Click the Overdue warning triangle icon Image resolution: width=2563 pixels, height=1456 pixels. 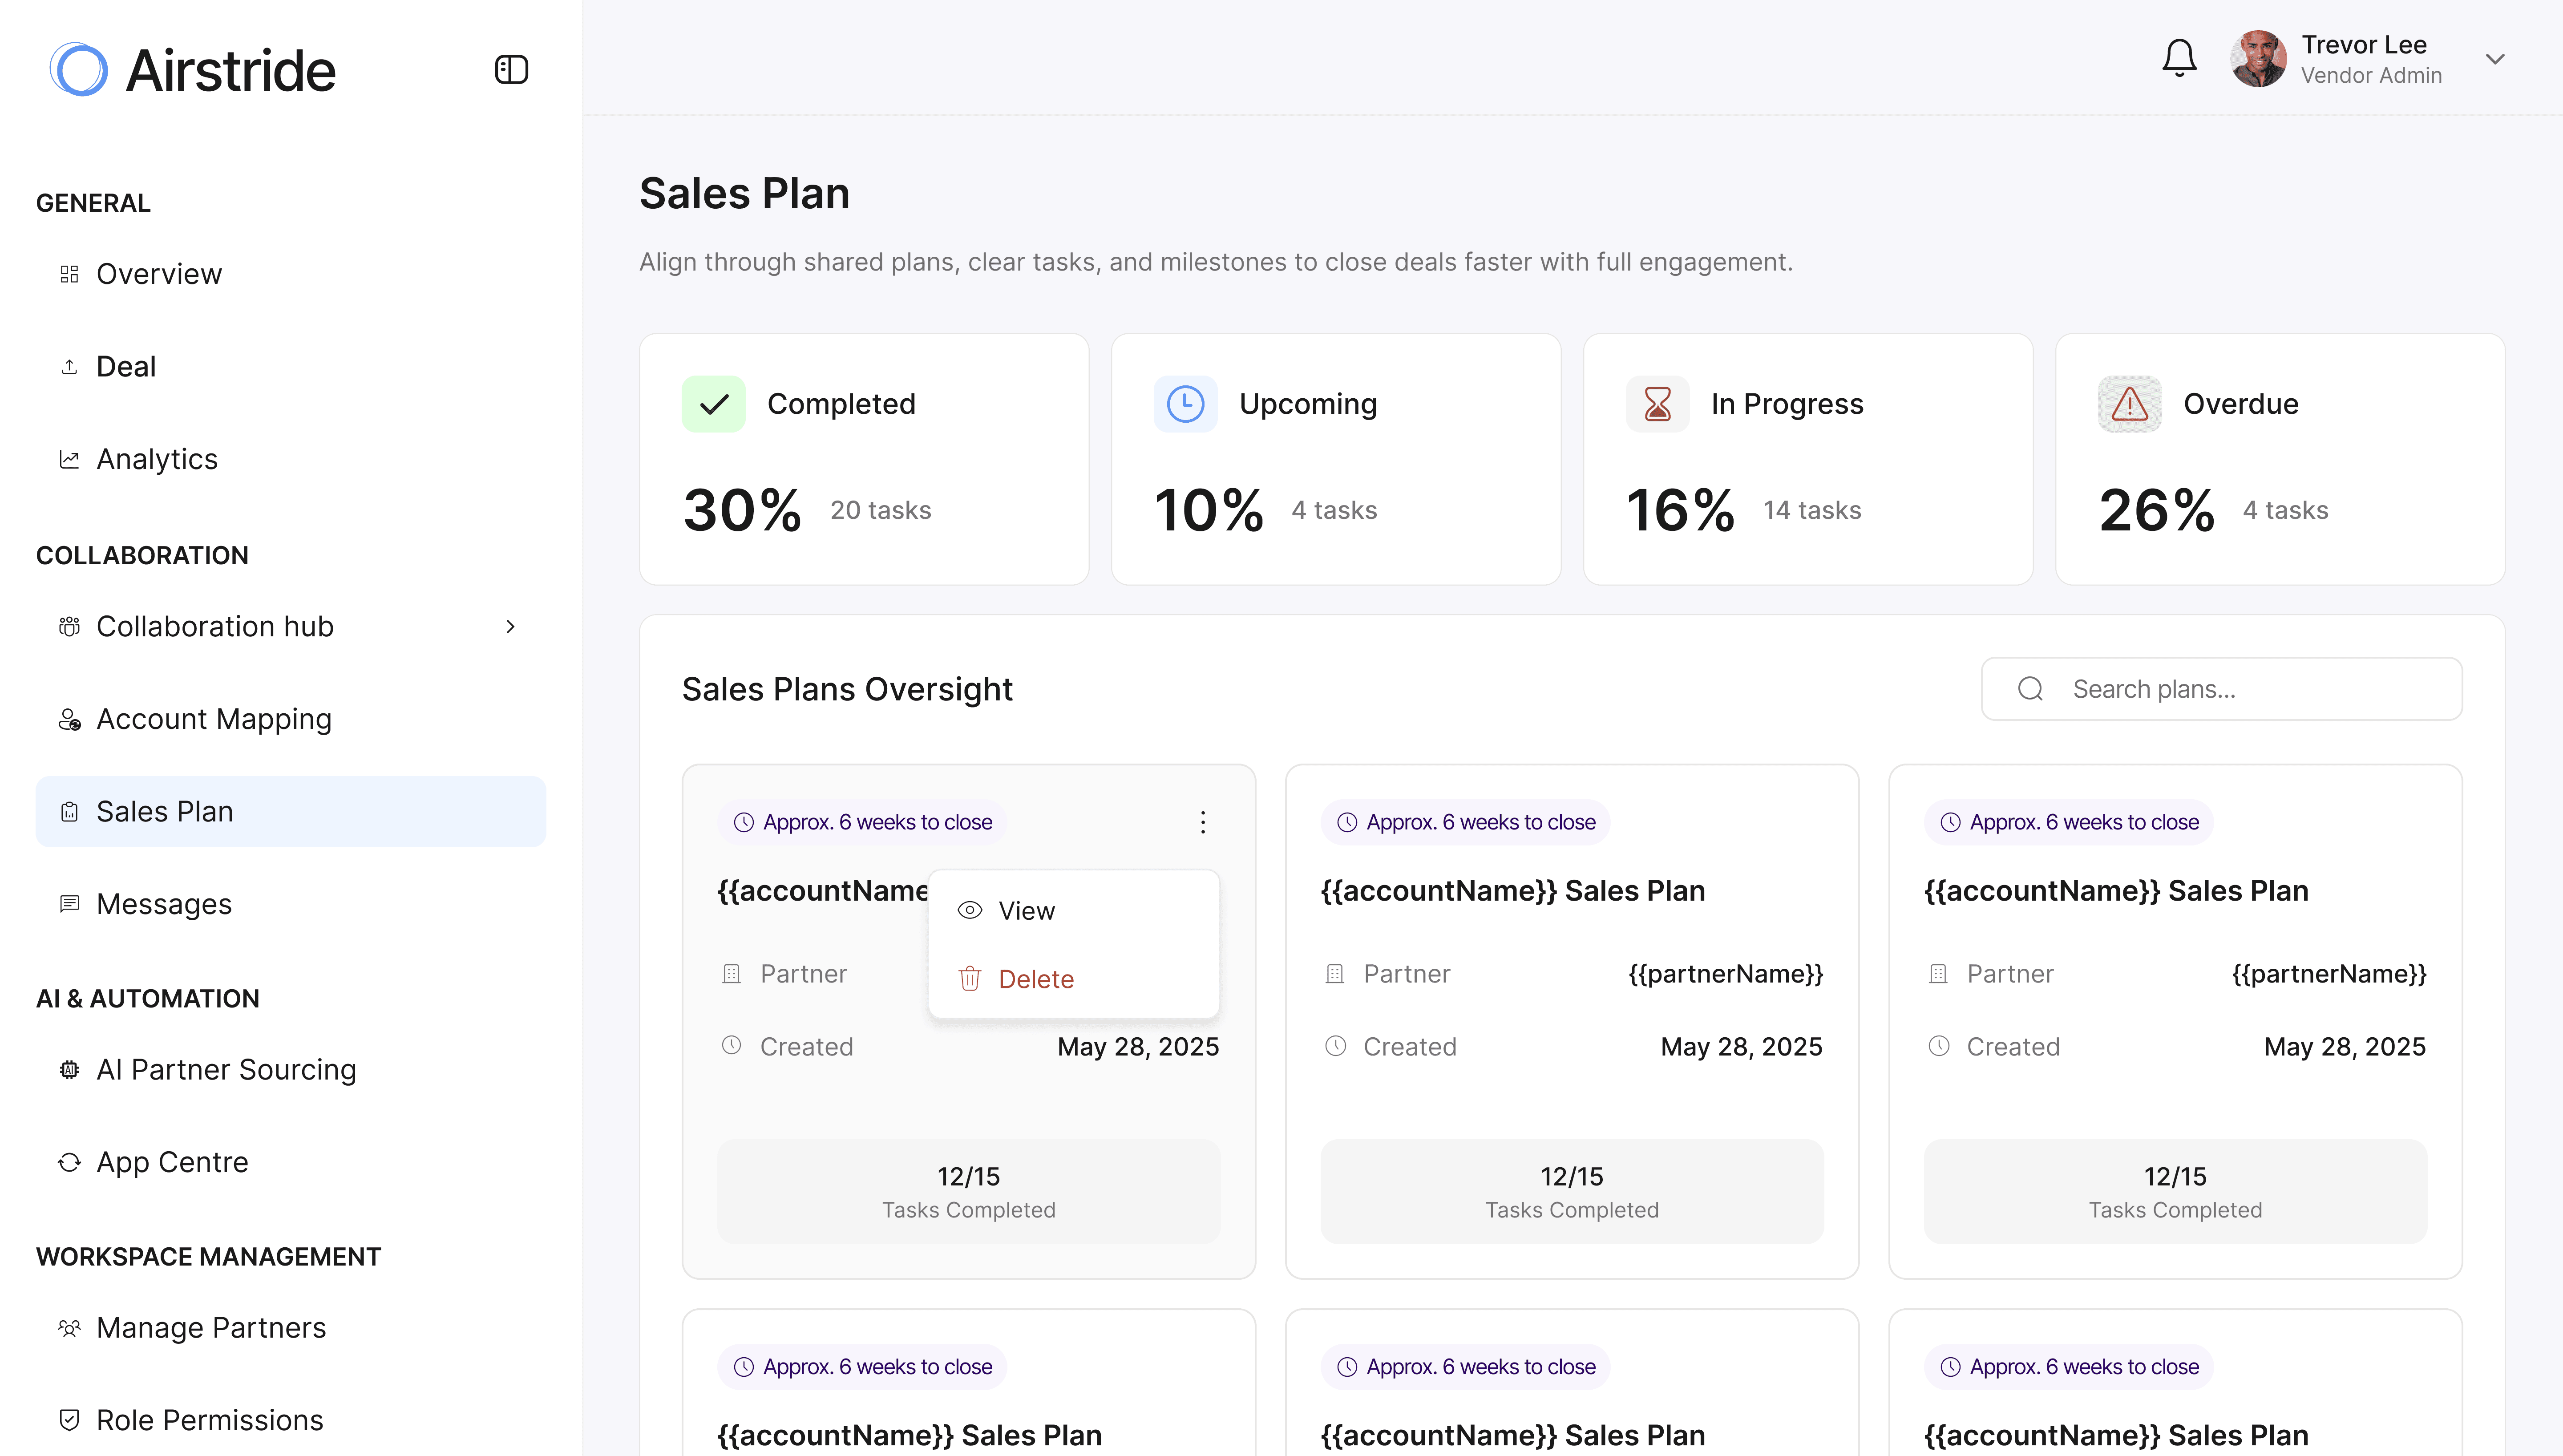pyautogui.click(x=2129, y=404)
